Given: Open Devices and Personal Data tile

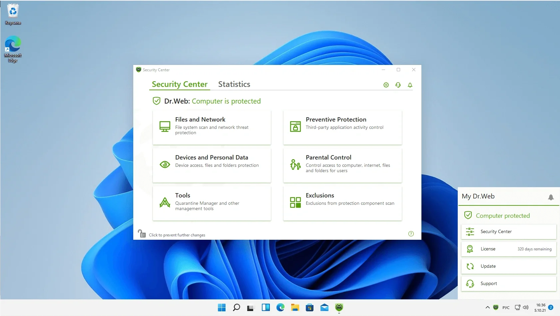Looking at the screenshot, I should [x=212, y=165].
